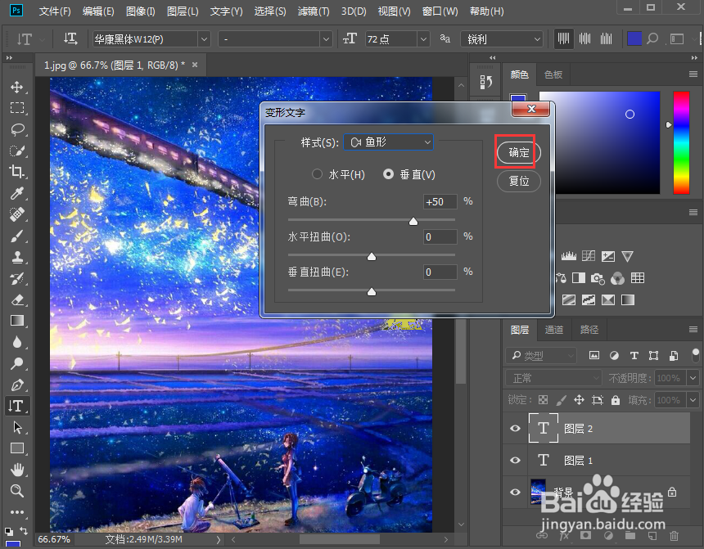The width and height of the screenshot is (704, 549).
Task: Open the 文件(F) menu
Action: 55,11
